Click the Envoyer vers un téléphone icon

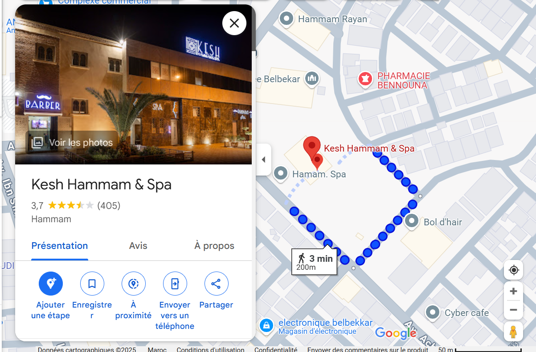click(175, 284)
